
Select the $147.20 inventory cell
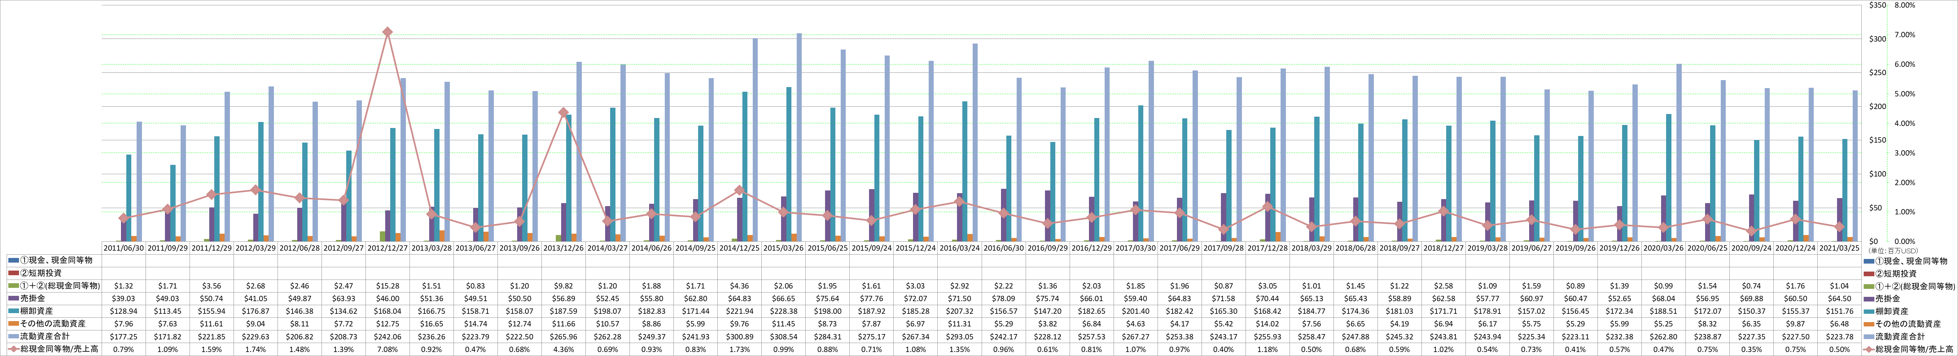[1047, 311]
